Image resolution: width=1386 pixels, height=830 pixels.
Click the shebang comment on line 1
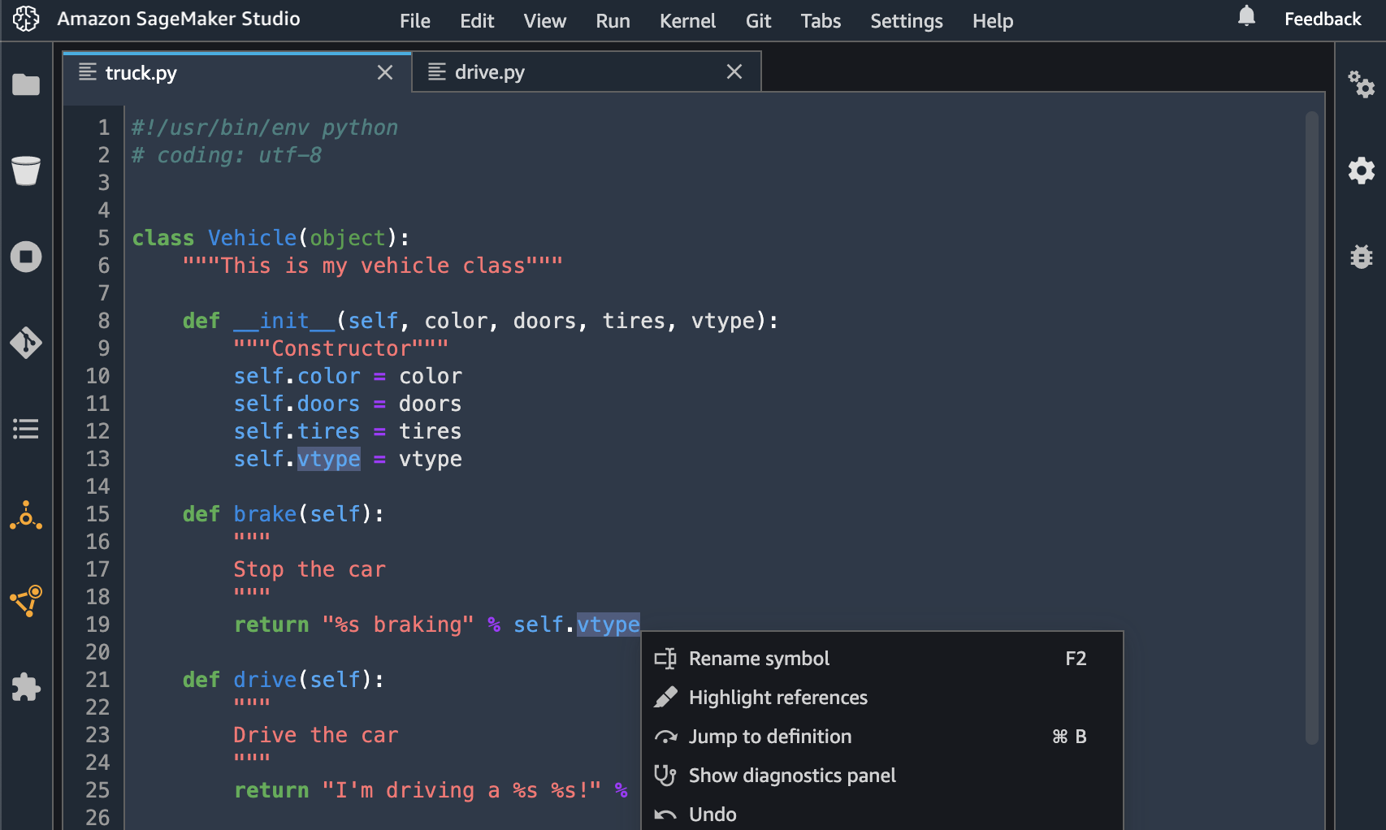click(x=265, y=128)
